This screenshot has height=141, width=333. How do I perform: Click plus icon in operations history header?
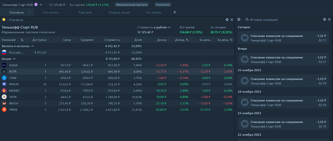point(239,20)
